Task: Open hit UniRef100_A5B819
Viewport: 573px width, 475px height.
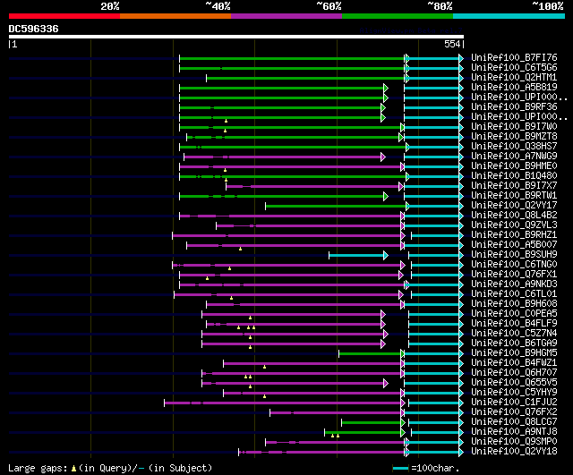Action: 514,88
